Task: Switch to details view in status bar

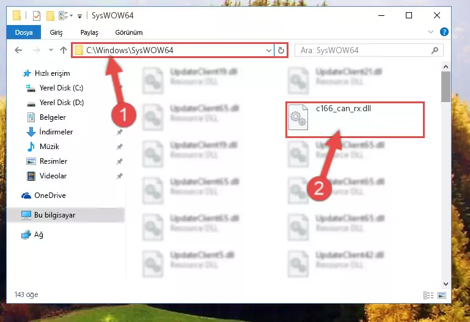Action: 428,295
